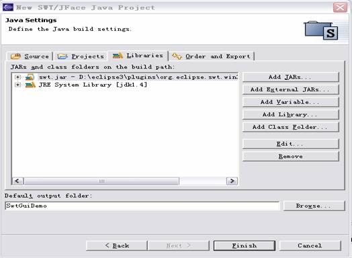Viewport: 352px width, 258px height.
Task: Expand the swt.jar tree node
Action: coord(17,77)
